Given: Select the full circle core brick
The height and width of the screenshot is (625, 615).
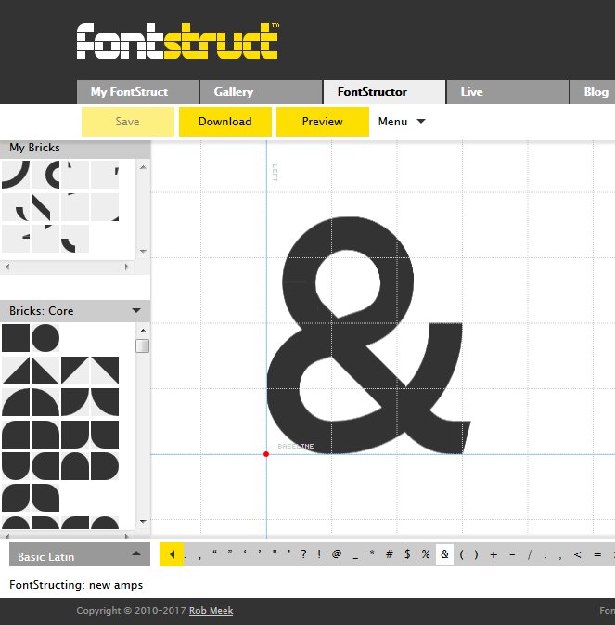Looking at the screenshot, I should click(45, 338).
